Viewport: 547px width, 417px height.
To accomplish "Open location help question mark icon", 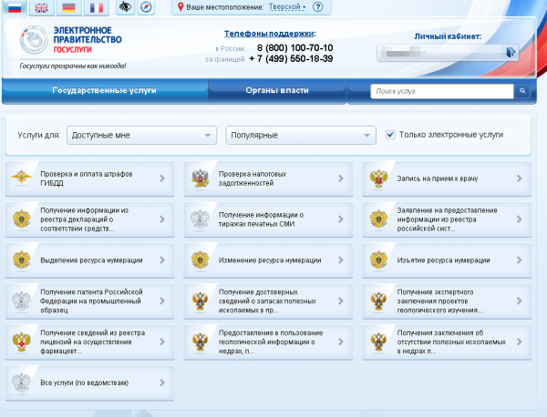I will click(318, 6).
